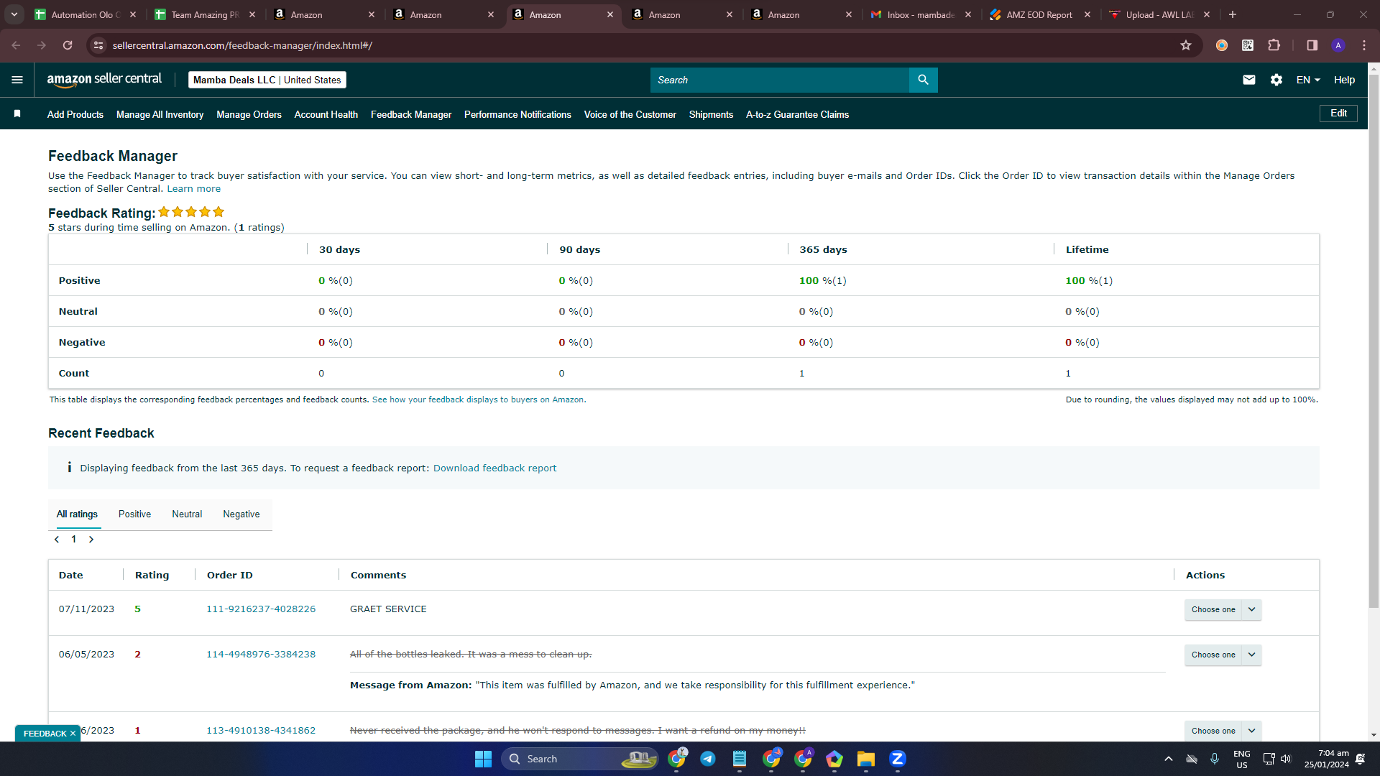1380x776 pixels.
Task: Switch to the Positive tab
Action: (x=134, y=514)
